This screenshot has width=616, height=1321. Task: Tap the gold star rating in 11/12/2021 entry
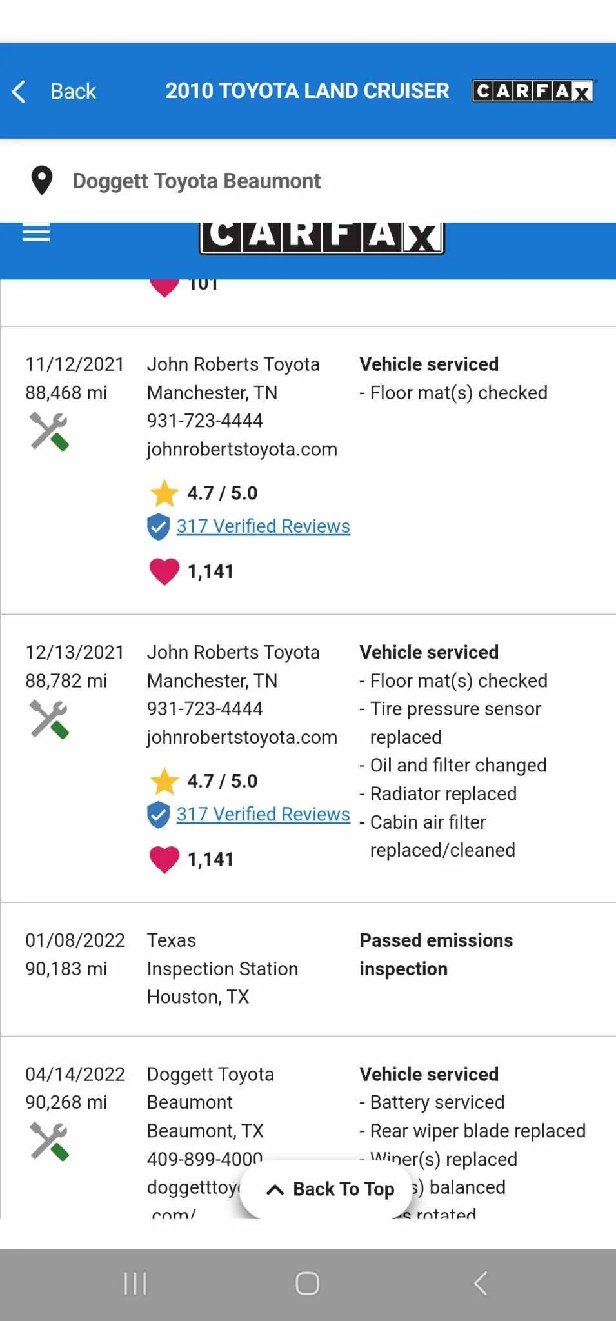(x=164, y=493)
